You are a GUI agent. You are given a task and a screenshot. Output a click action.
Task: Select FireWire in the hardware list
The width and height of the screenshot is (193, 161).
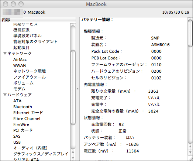(21, 124)
